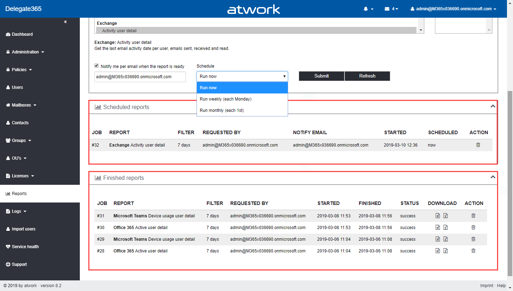Open Service health from the sidebar
The image size is (513, 291).
25,247
